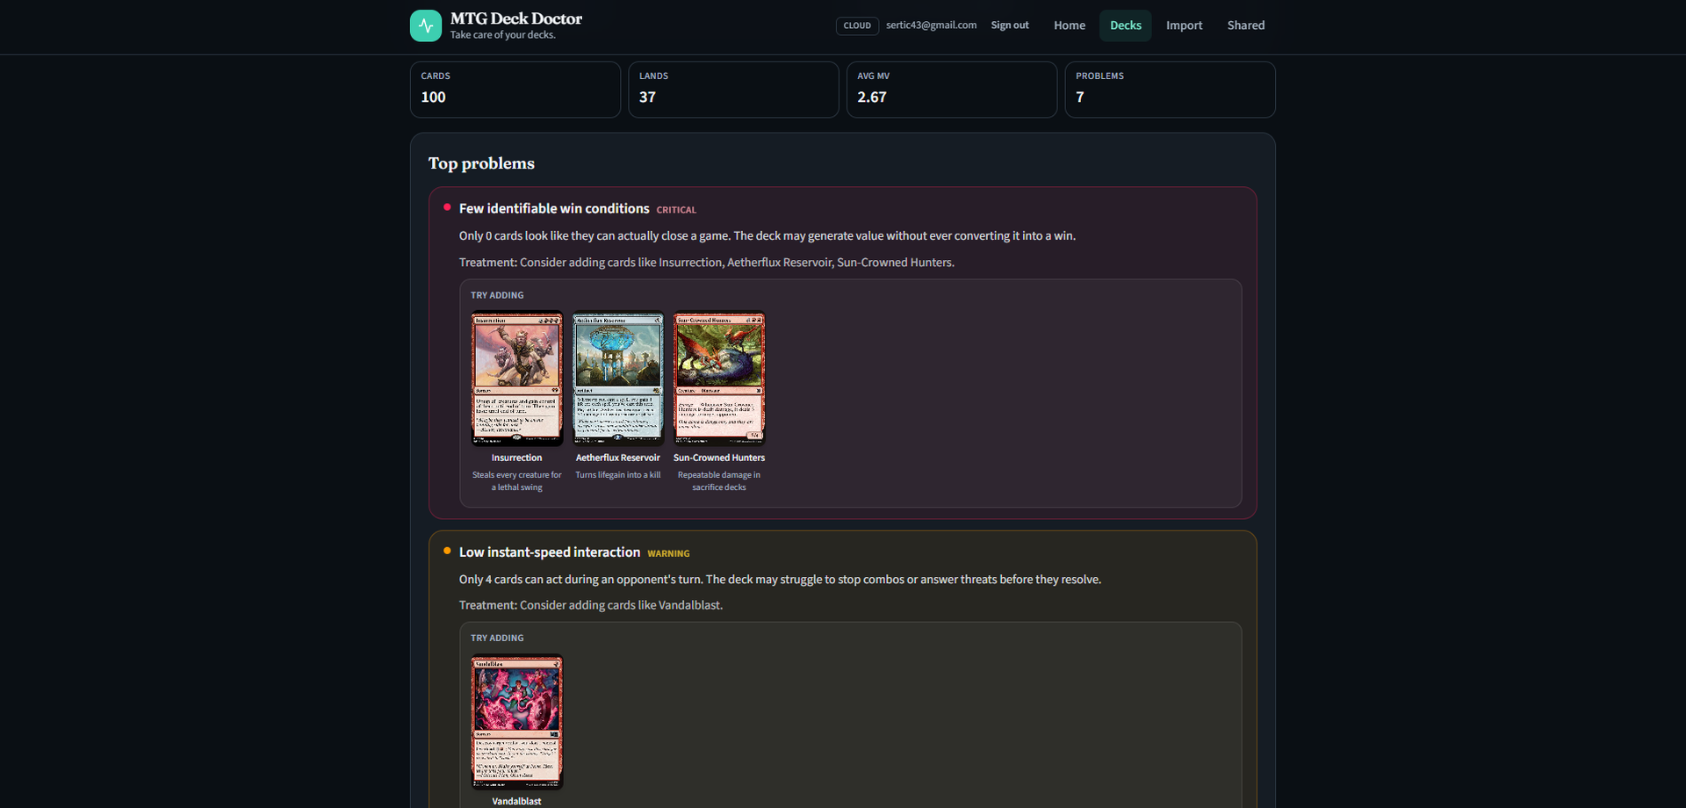Image resolution: width=1686 pixels, height=808 pixels.
Task: Click the CLOUD badge
Action: pyautogui.click(x=857, y=25)
